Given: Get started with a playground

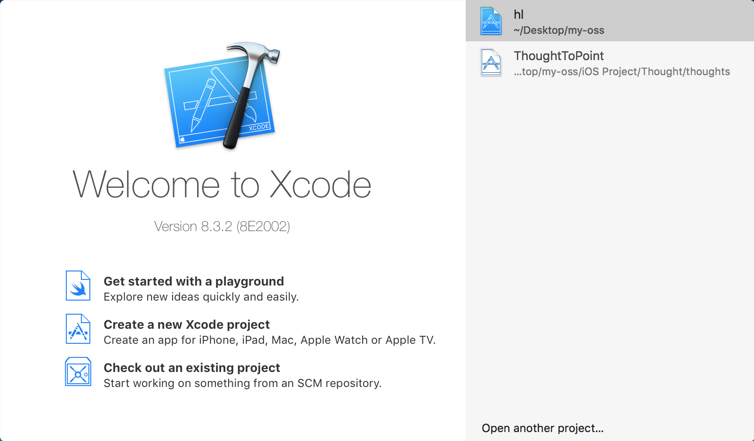Looking at the screenshot, I should point(194,281).
